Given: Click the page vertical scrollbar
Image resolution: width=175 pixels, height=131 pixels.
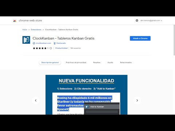Looking at the screenshot, I should tap(174, 40).
